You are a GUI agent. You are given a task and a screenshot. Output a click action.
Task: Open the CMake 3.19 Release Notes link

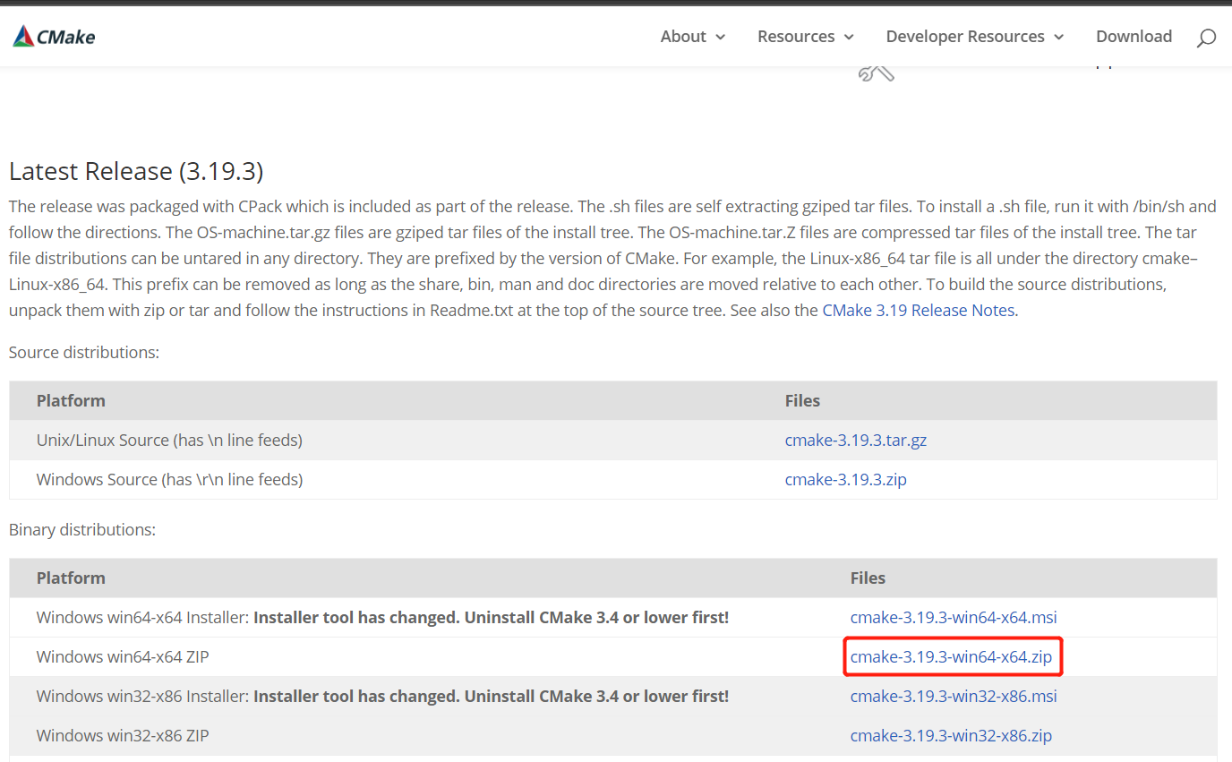pos(919,311)
